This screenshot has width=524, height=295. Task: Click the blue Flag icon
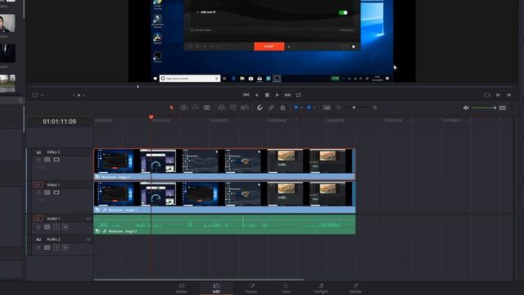(296, 107)
